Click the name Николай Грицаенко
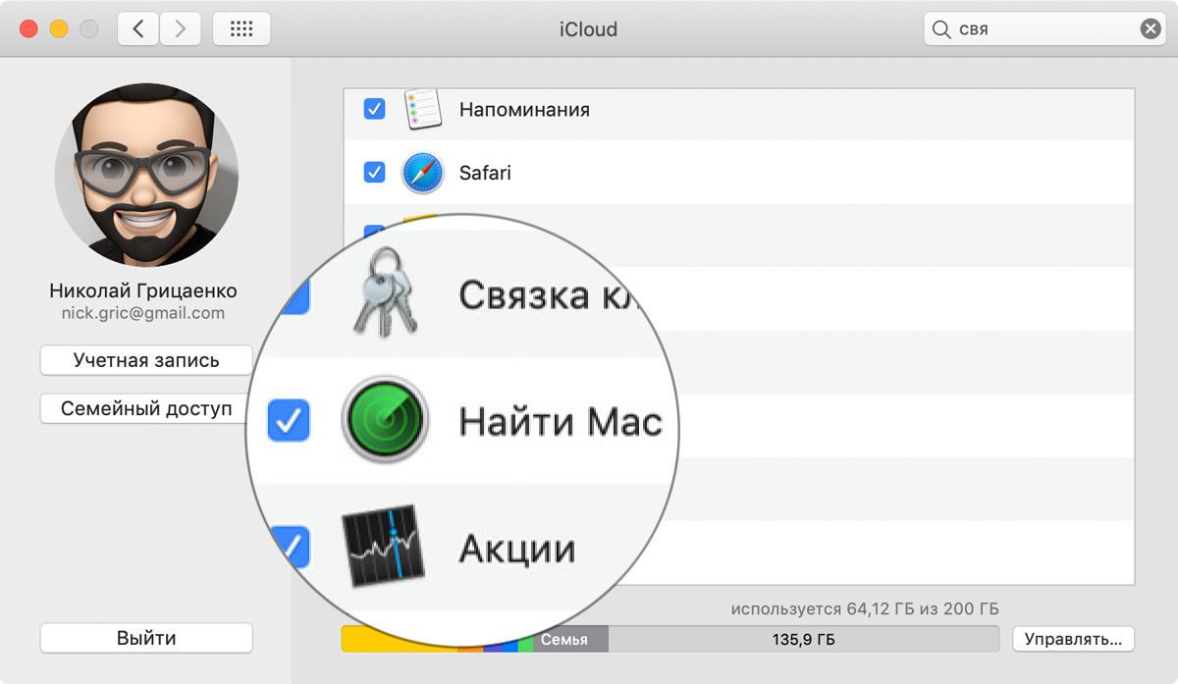The height and width of the screenshot is (684, 1178). click(x=143, y=291)
